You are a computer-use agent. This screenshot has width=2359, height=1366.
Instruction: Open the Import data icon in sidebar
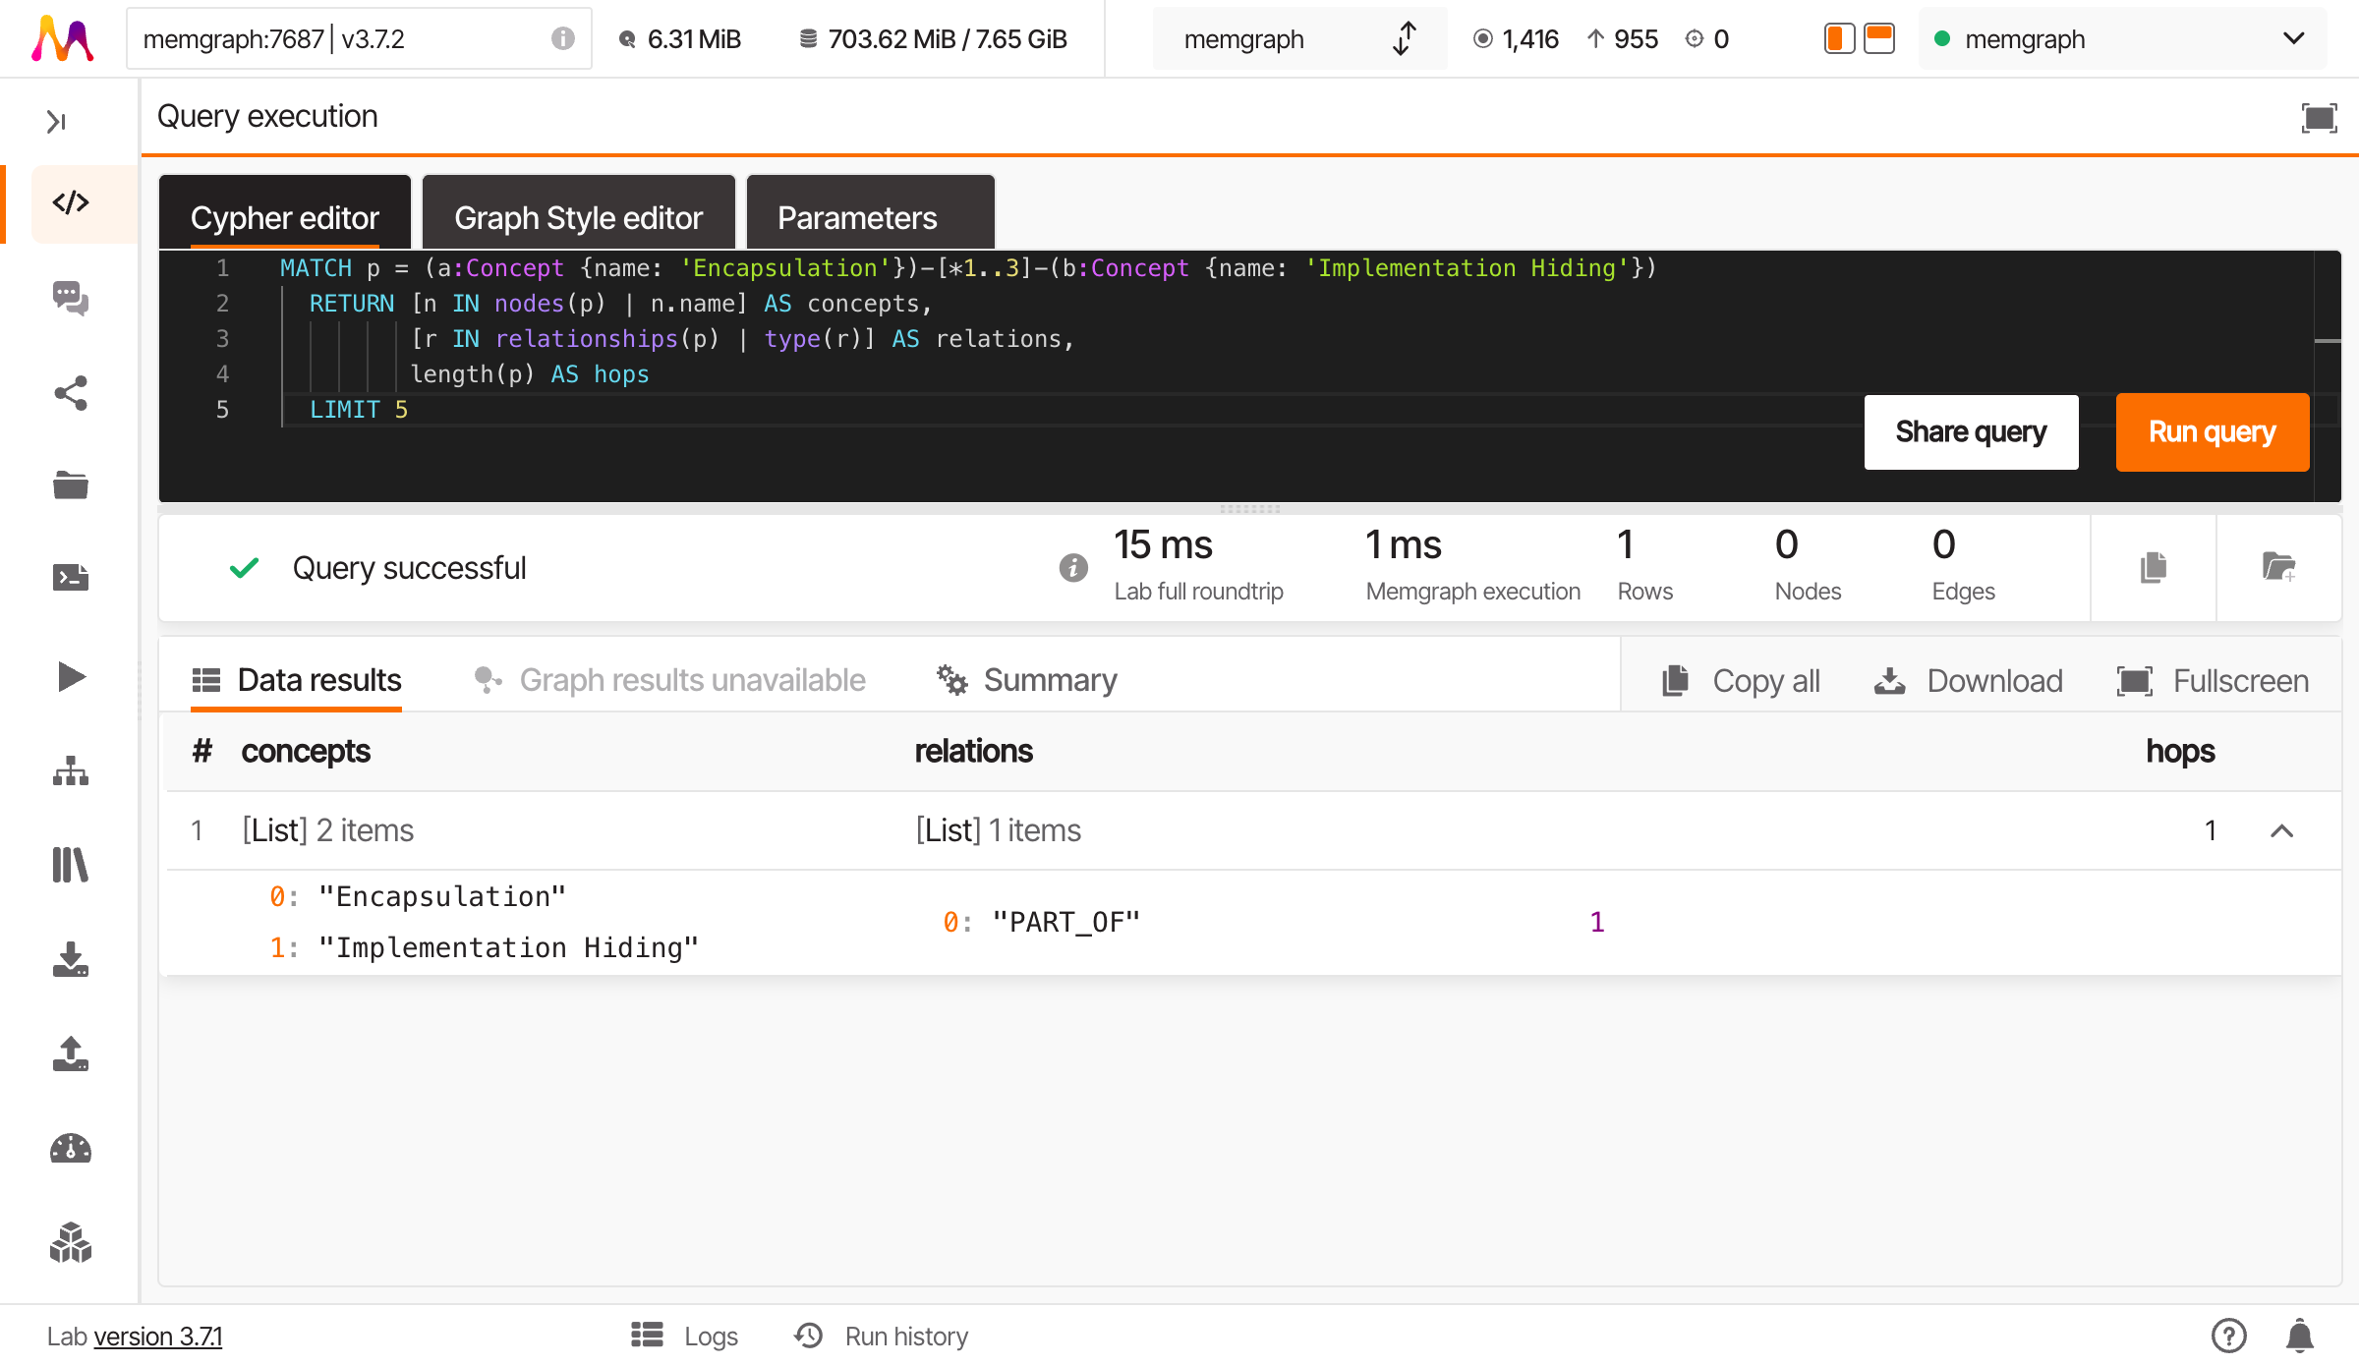[x=69, y=960]
